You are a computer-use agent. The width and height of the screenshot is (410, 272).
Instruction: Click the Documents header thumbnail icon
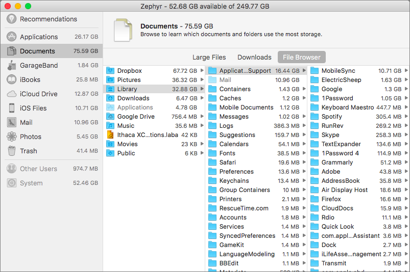coord(123,30)
